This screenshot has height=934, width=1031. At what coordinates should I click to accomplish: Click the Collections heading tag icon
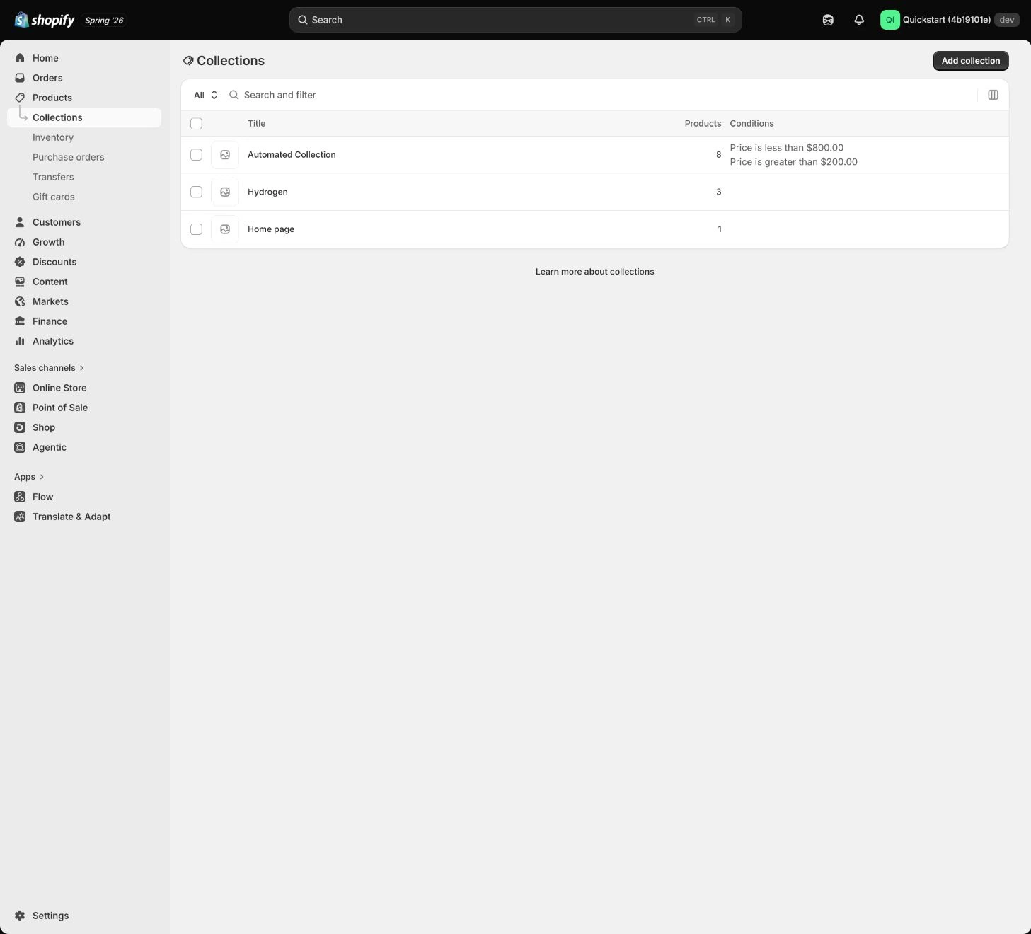tap(188, 61)
